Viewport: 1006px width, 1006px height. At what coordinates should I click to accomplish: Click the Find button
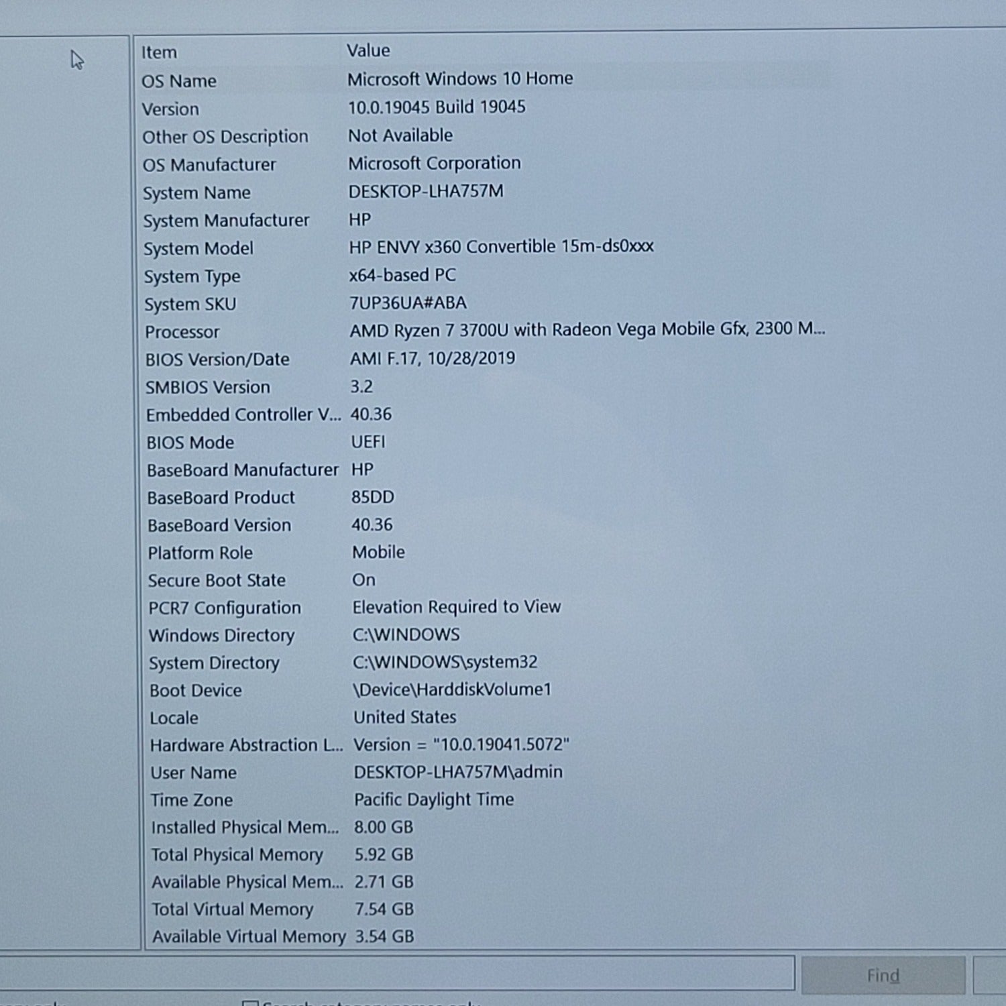click(x=883, y=975)
